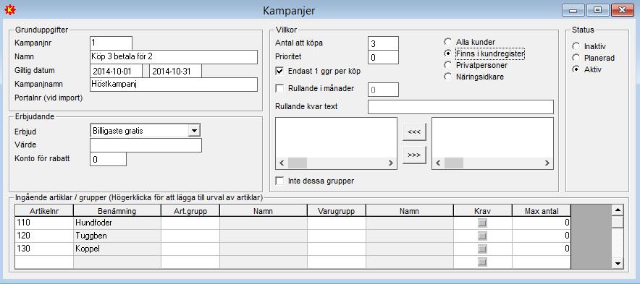640x284 pixels.
Task: Maximize the Kampanjer window
Action: pyautogui.click(x=598, y=10)
